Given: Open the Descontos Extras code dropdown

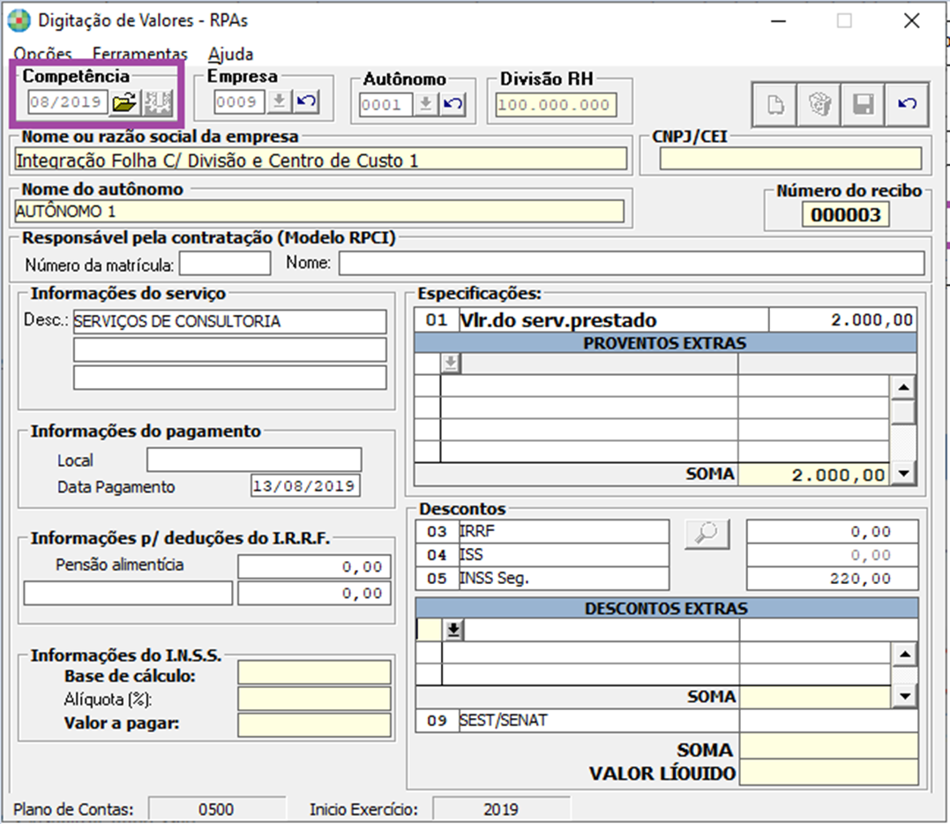Looking at the screenshot, I should pyautogui.click(x=453, y=630).
